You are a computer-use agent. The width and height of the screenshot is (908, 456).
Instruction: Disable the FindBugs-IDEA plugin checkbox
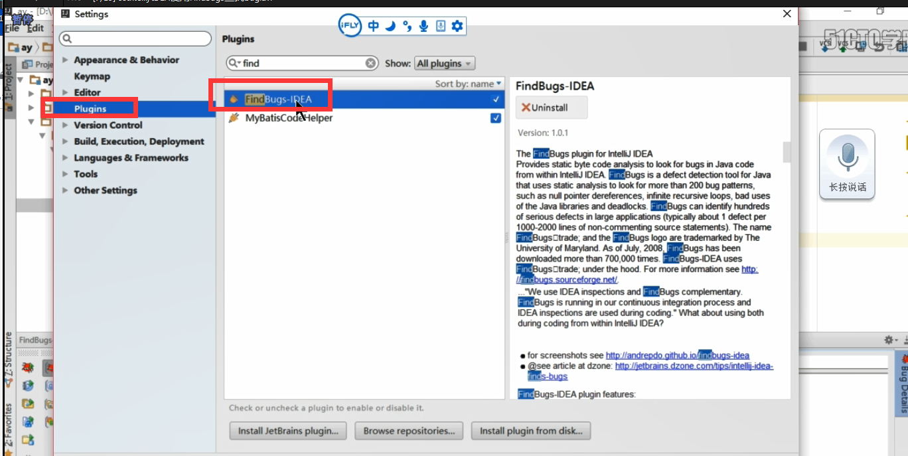click(496, 100)
